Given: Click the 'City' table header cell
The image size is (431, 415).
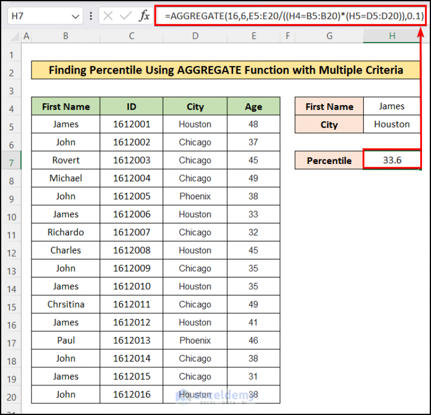Looking at the screenshot, I should [195, 107].
